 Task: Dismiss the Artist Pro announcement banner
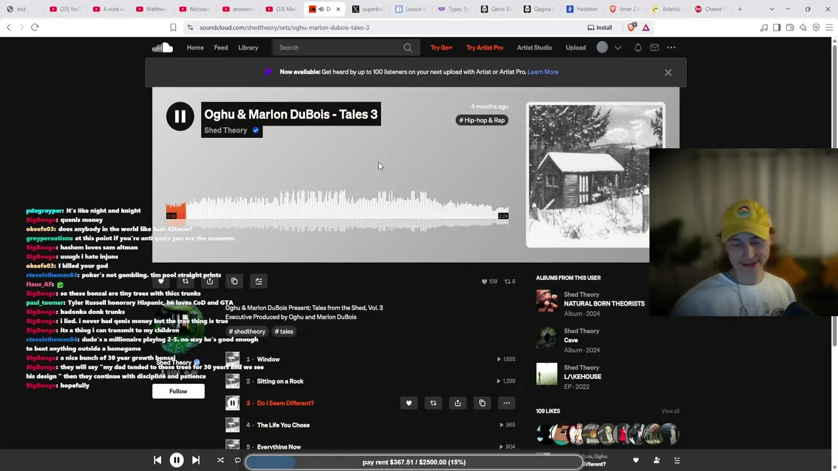(668, 73)
